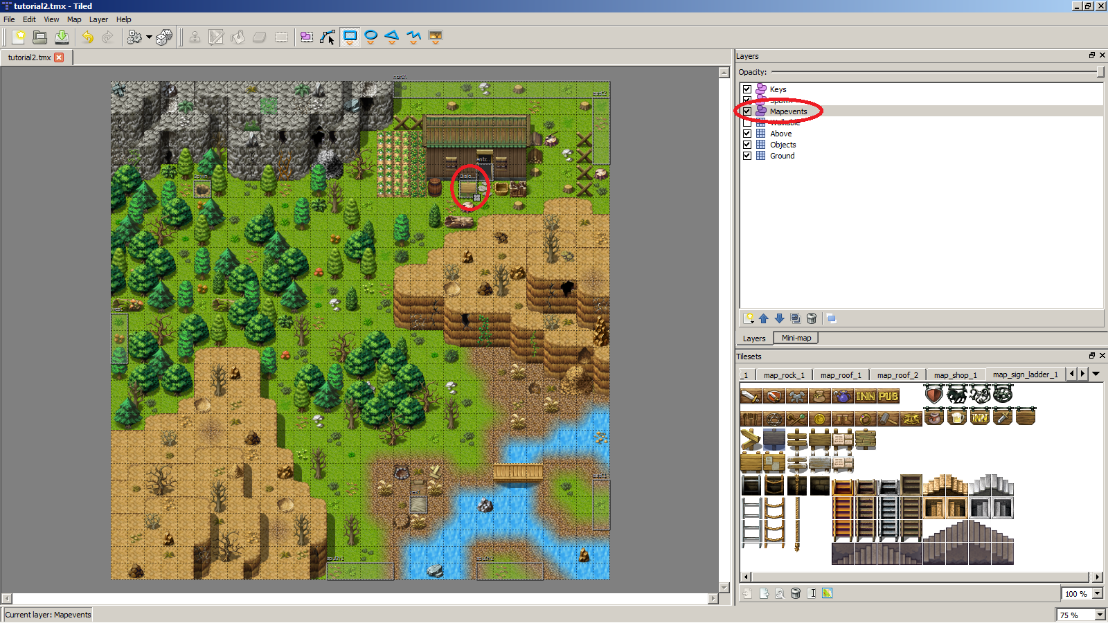Select the map_roof_1 tileset tab
The image size is (1108, 623).
(841, 375)
